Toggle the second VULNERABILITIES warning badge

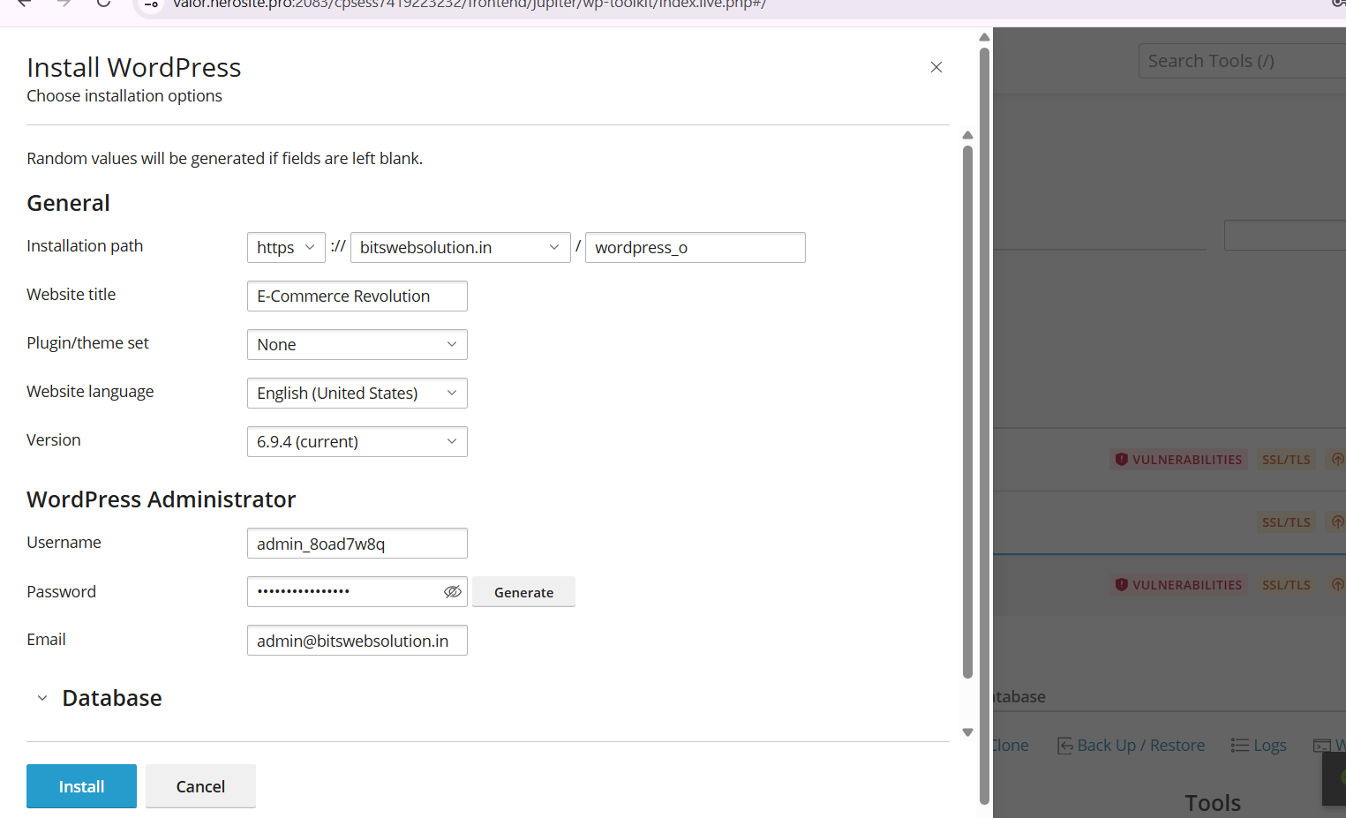click(1178, 584)
